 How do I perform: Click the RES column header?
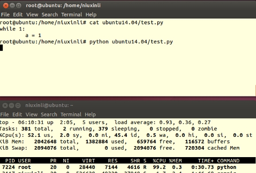point(112,161)
